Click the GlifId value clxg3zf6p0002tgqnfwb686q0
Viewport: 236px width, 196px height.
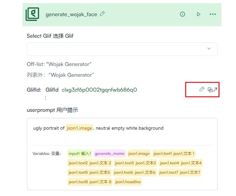(99, 90)
